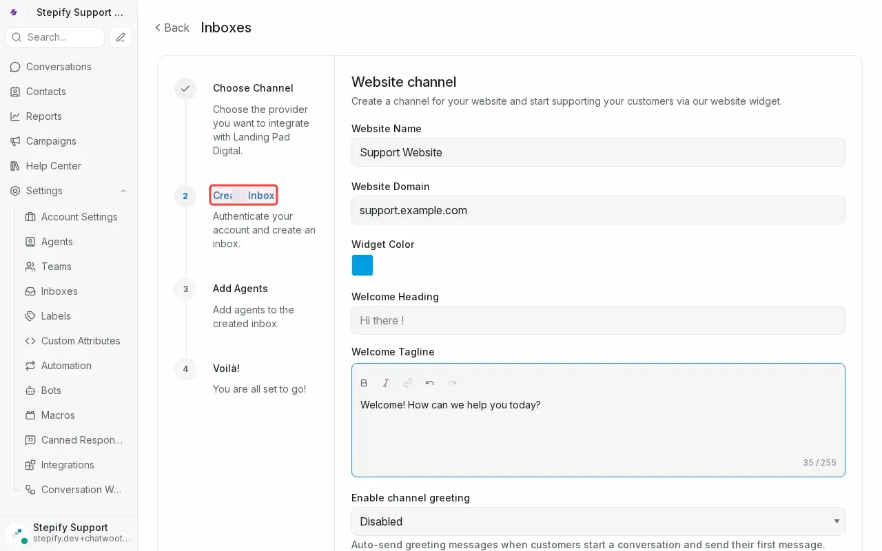This screenshot has height=551, width=882.
Task: Open the Help Center section
Action: click(x=52, y=166)
